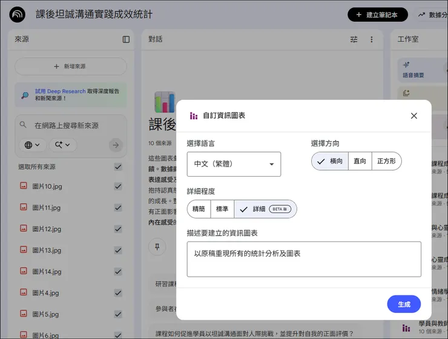Toggle the 選取所有來源 checkbox
Image resolution: width=448 pixels, height=339 pixels.
pyautogui.click(x=118, y=167)
